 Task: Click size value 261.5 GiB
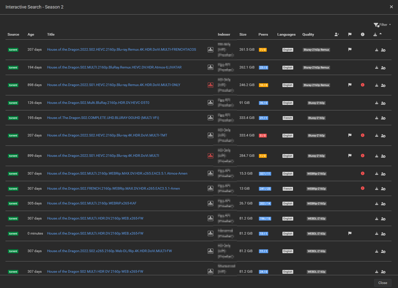pyautogui.click(x=247, y=49)
